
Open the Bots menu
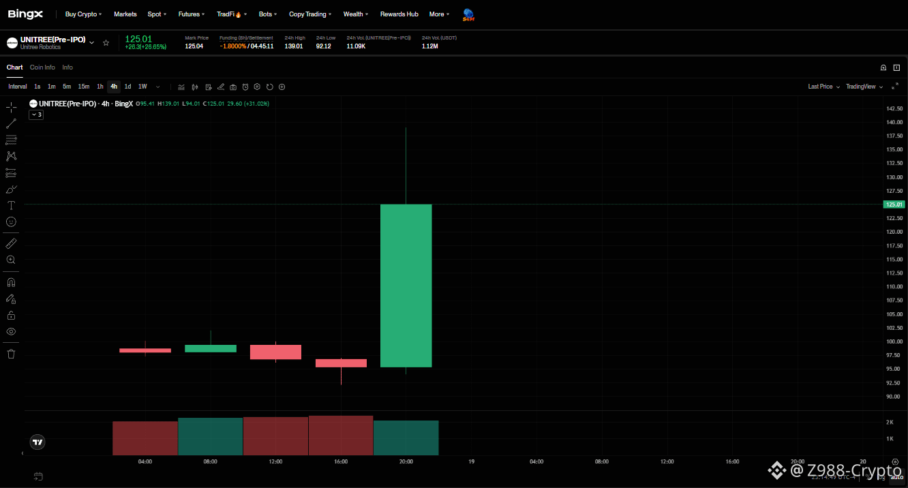coord(268,14)
